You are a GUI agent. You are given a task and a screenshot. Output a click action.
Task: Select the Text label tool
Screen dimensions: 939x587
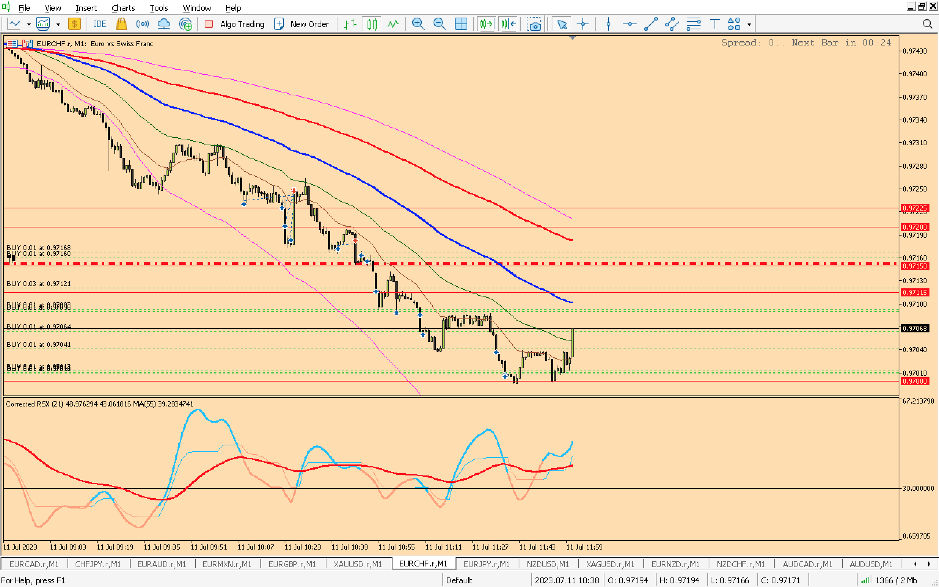(715, 24)
